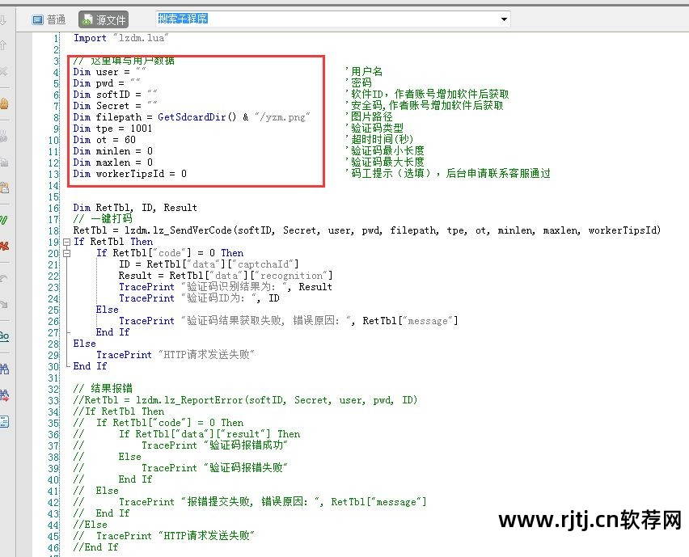The width and height of the screenshot is (689, 557).
Task: Click the '// 一键打码' comment line
Action: 103,219
